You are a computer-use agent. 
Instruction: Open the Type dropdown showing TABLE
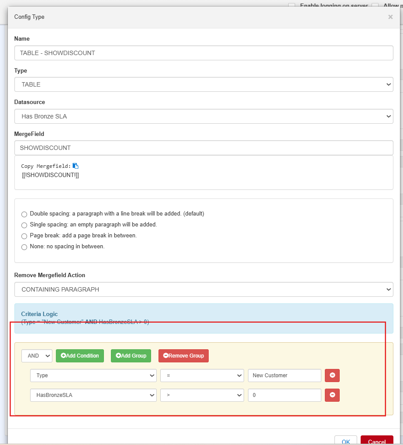click(x=204, y=84)
